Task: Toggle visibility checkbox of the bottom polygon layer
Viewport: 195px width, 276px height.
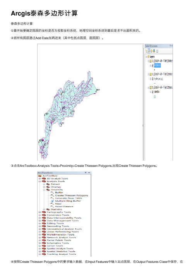Action: coord(152,92)
